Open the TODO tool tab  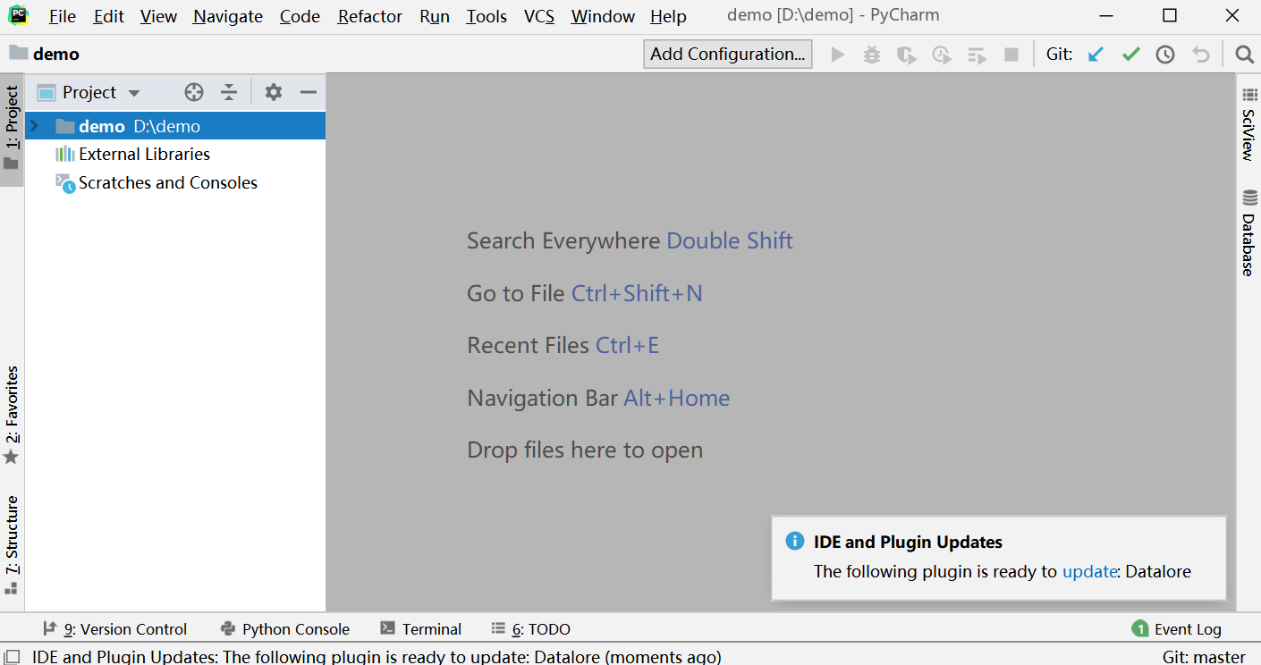tap(530, 629)
